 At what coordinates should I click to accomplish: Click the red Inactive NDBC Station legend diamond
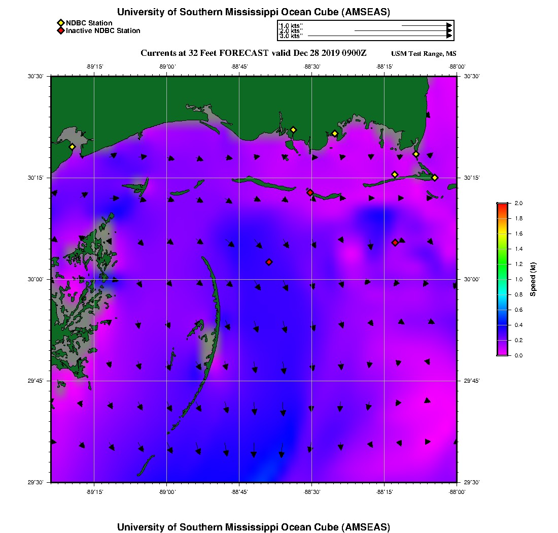click(60, 30)
